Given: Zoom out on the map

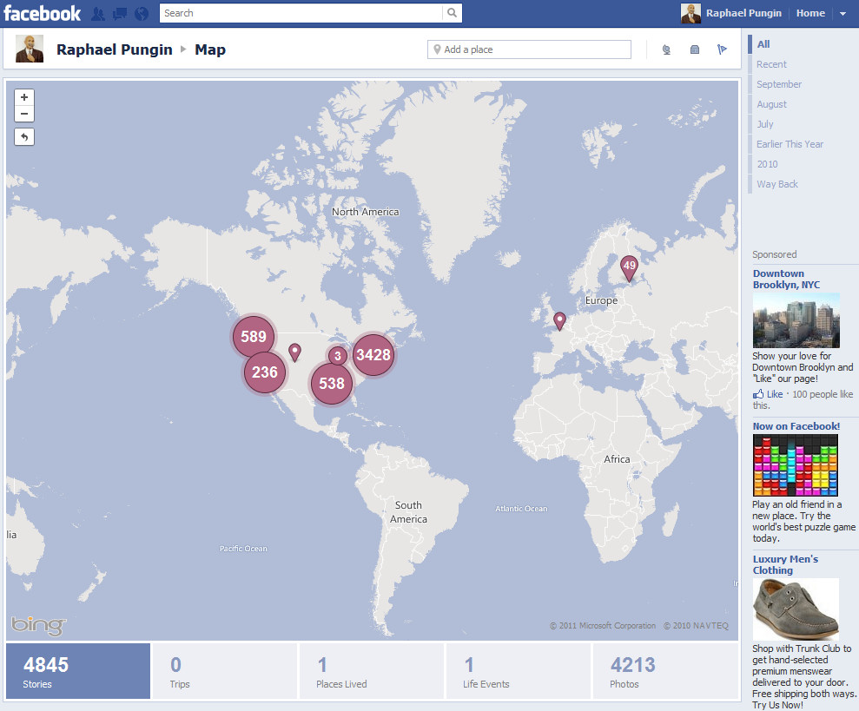Looking at the screenshot, I should pos(24,114).
